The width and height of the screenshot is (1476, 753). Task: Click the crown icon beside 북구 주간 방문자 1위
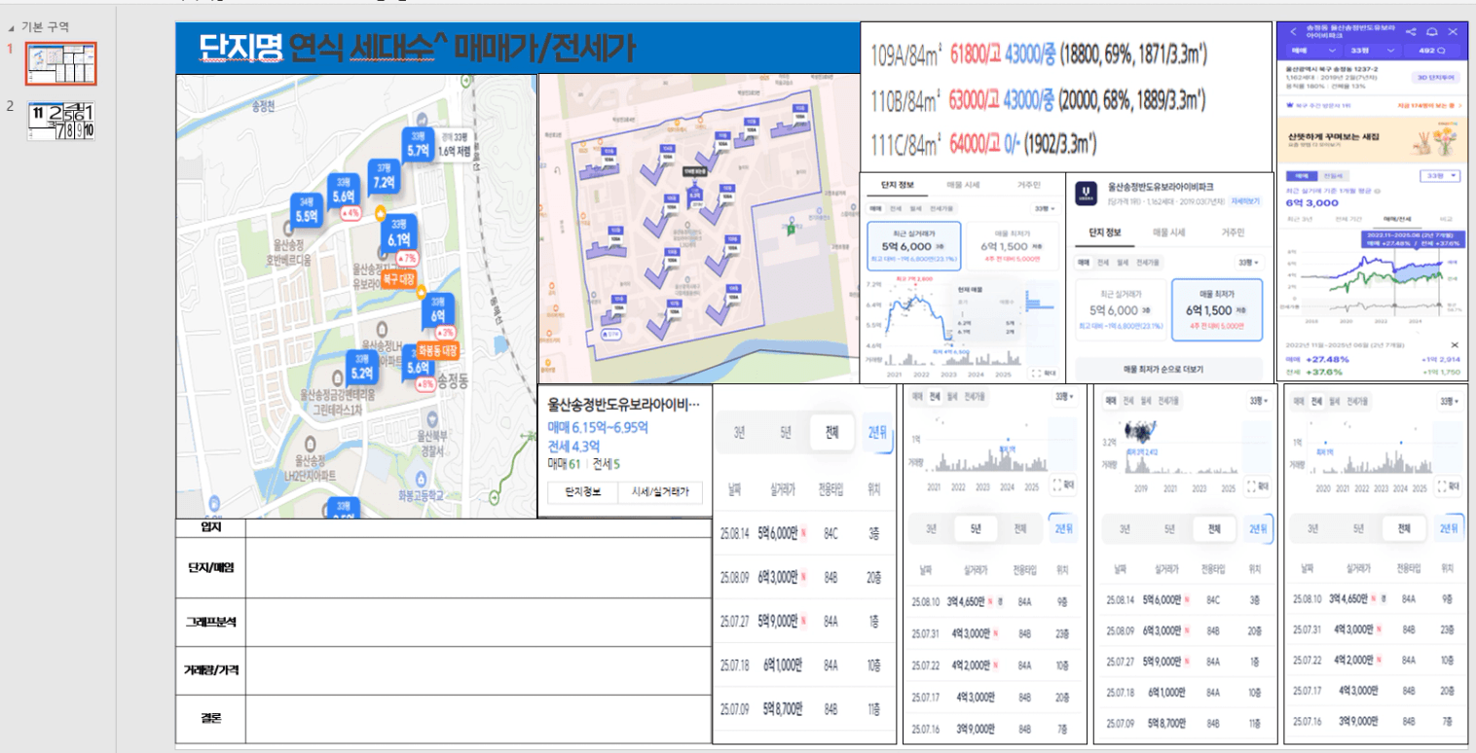(x=1290, y=105)
